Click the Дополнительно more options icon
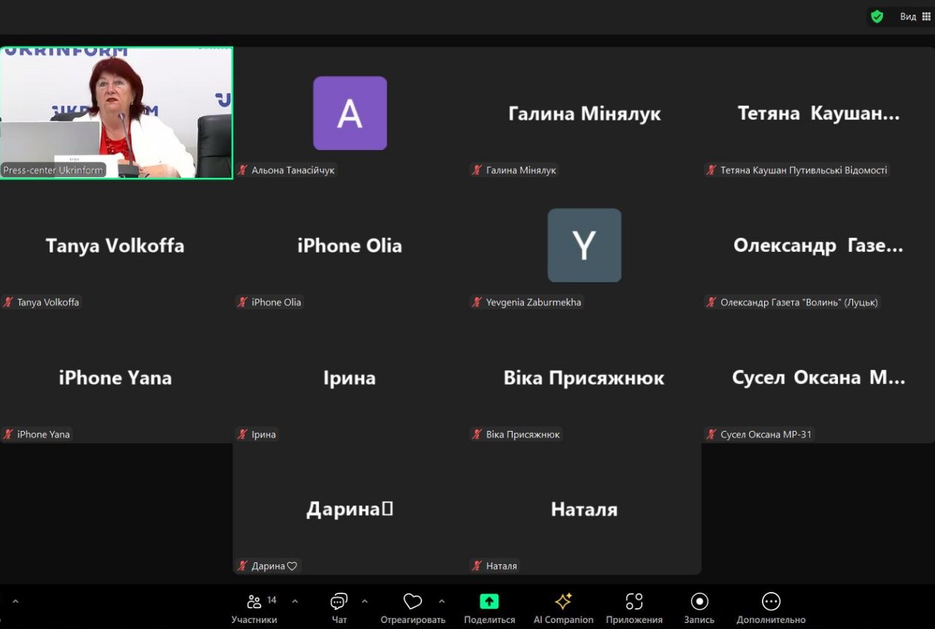The image size is (935, 629). pos(771,602)
